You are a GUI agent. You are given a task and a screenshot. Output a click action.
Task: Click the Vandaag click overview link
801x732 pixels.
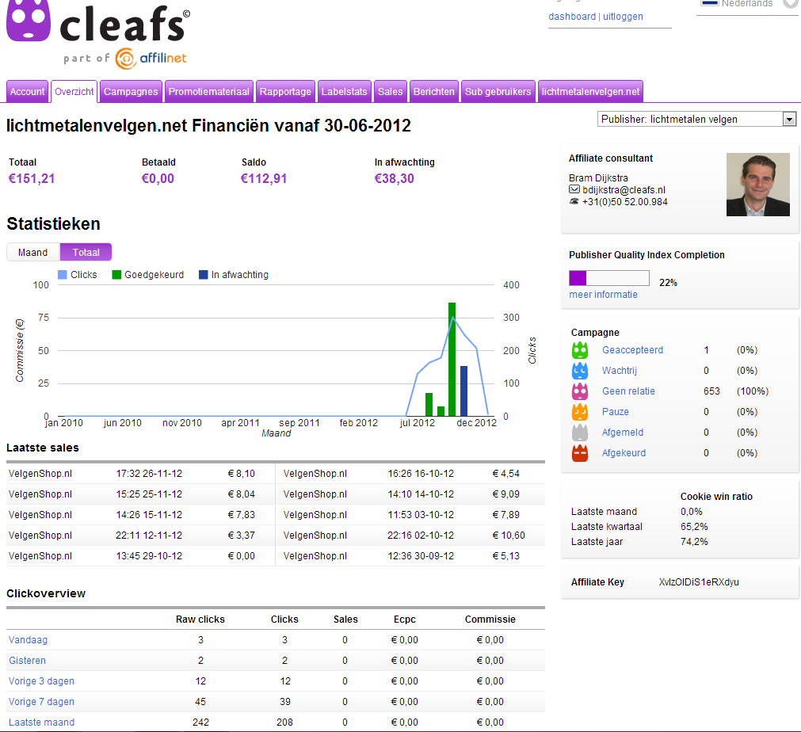point(28,639)
